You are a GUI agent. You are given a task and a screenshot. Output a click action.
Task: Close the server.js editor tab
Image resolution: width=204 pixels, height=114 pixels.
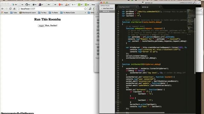(159, 7)
